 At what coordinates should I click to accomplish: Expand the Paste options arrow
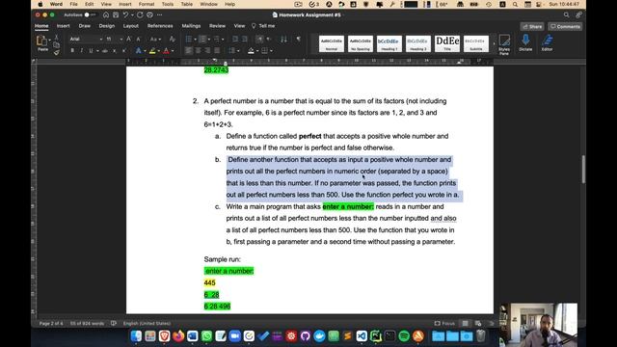(x=49, y=40)
